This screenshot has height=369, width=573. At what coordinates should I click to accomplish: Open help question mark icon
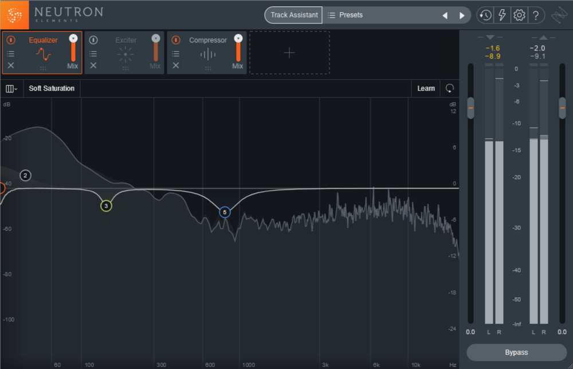(536, 15)
